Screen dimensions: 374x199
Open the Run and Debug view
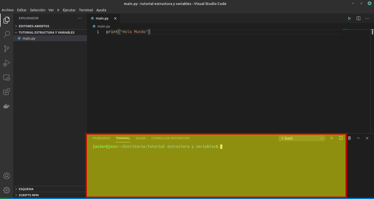7,63
